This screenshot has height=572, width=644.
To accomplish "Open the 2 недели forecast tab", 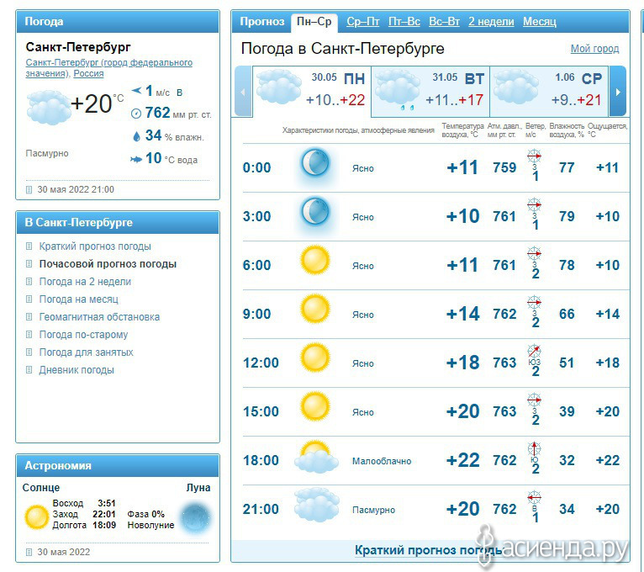I will tap(491, 21).
